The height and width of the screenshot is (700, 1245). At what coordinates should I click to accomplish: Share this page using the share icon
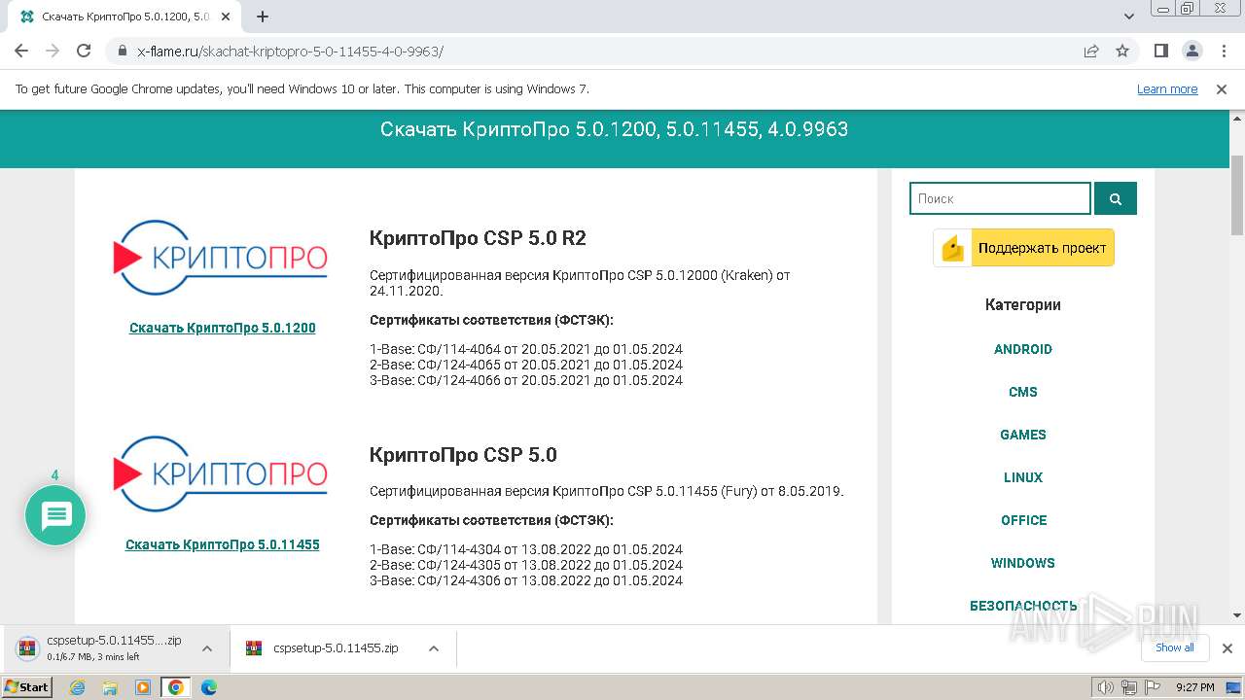pos(1091,51)
